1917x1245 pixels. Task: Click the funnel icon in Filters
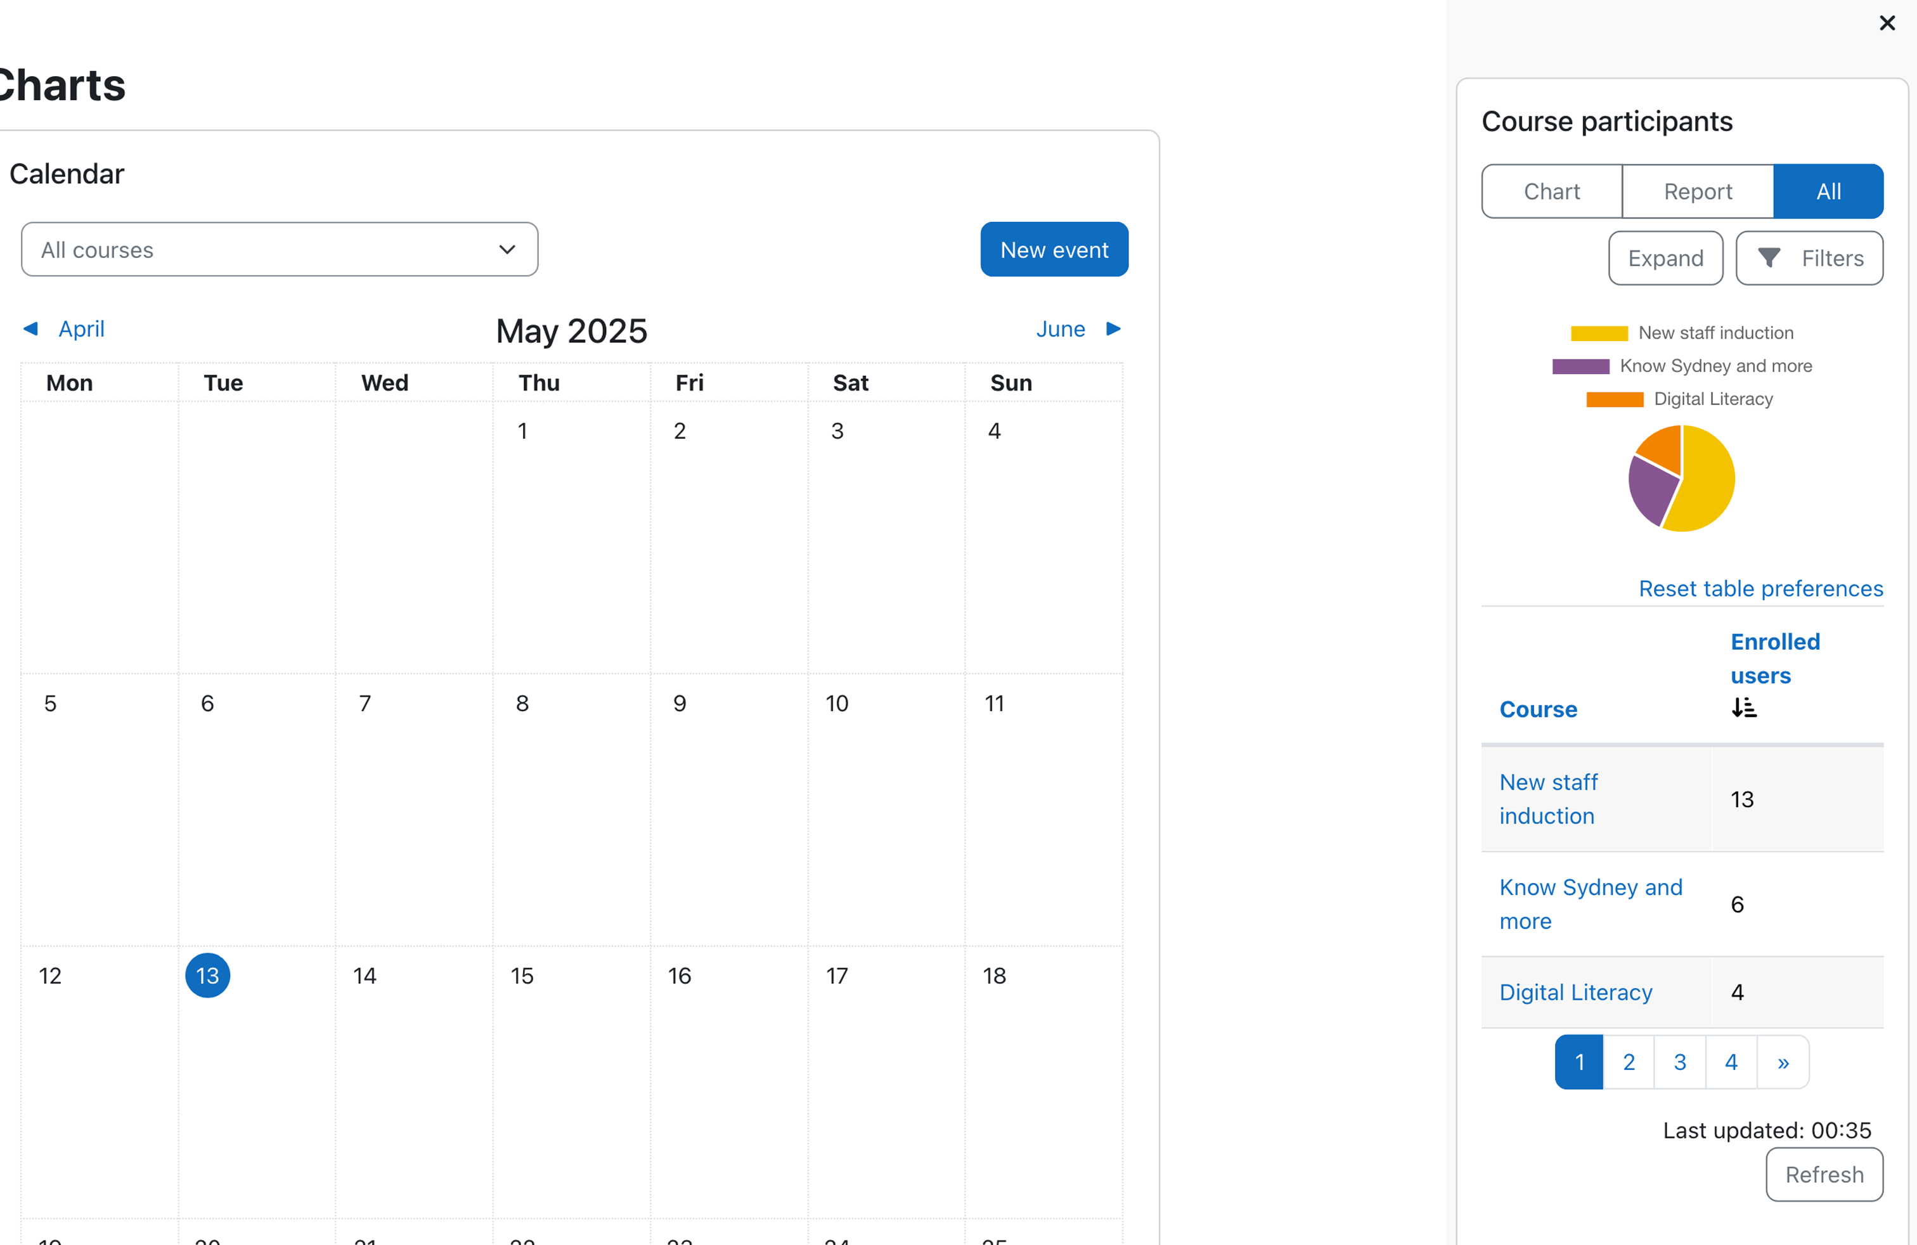1769,258
